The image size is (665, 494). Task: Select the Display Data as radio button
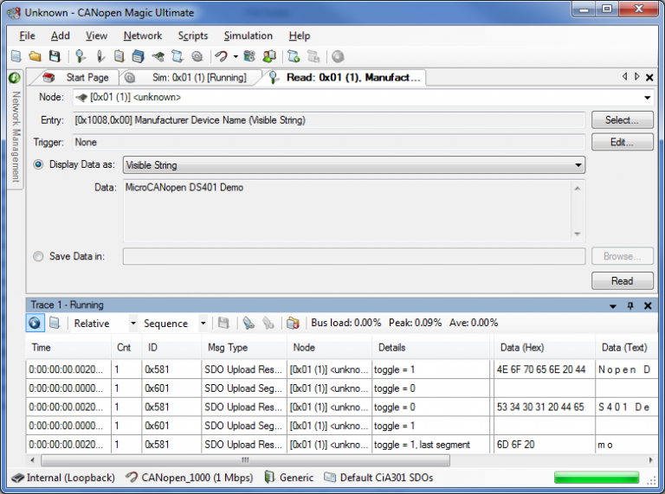pyautogui.click(x=38, y=164)
